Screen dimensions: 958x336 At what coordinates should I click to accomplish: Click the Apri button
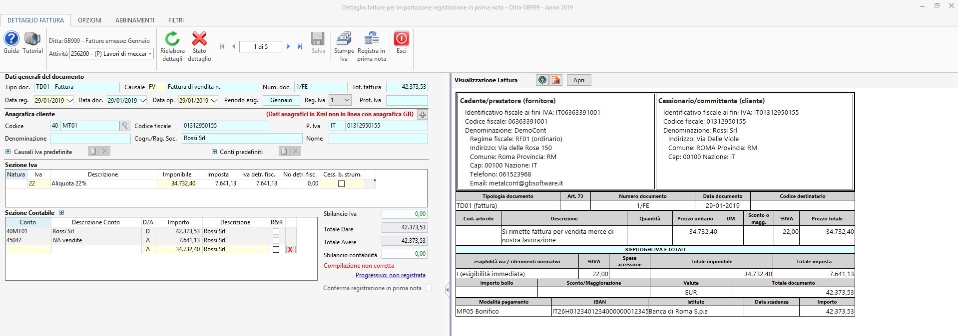[x=578, y=80]
